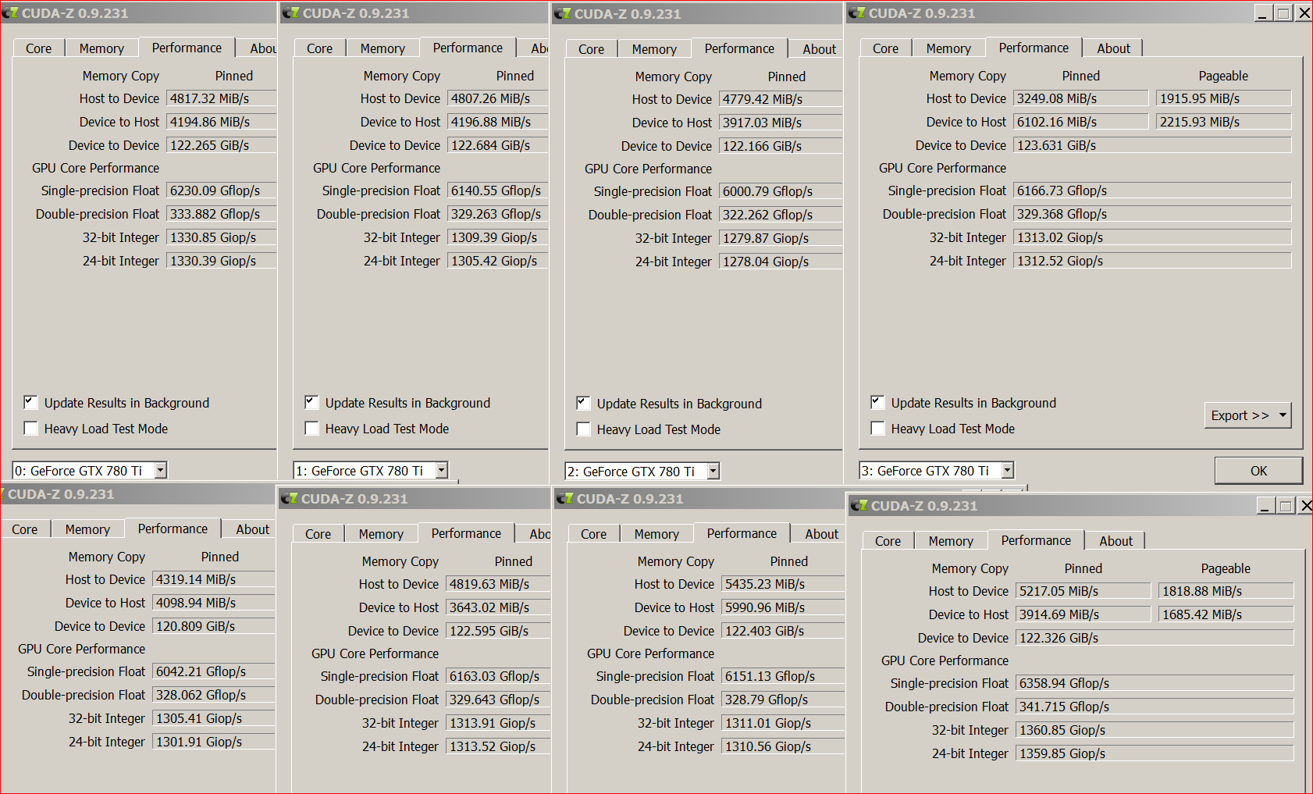The image size is (1313, 794).
Task: Open the Core tab in GPU 3 window
Action: coord(885,48)
